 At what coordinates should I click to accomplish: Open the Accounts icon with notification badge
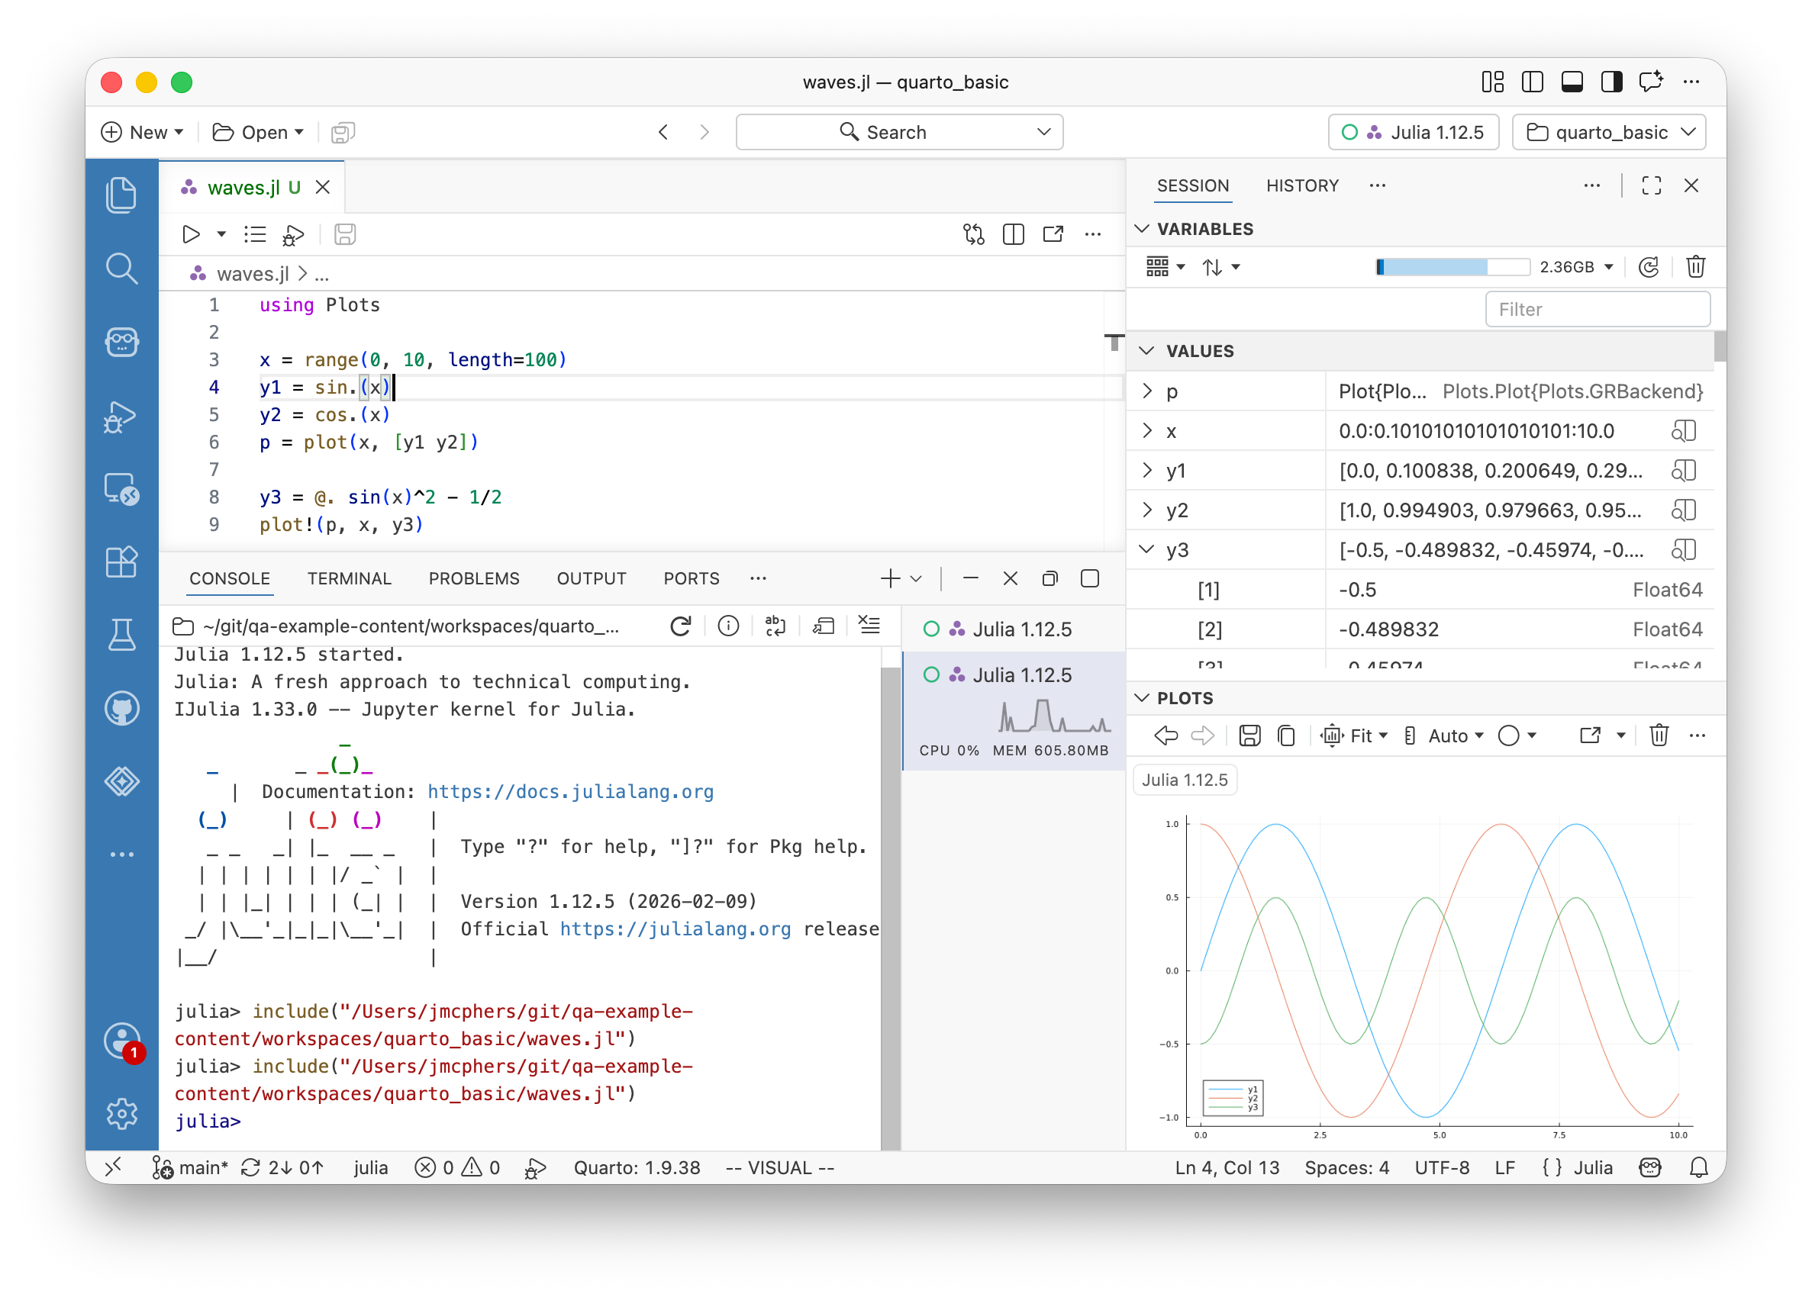point(121,1041)
